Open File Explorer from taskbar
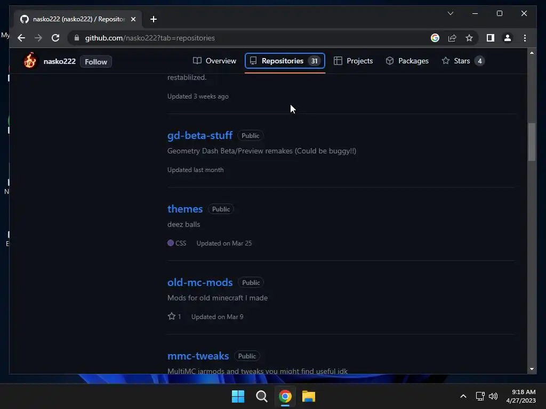 [x=309, y=396]
